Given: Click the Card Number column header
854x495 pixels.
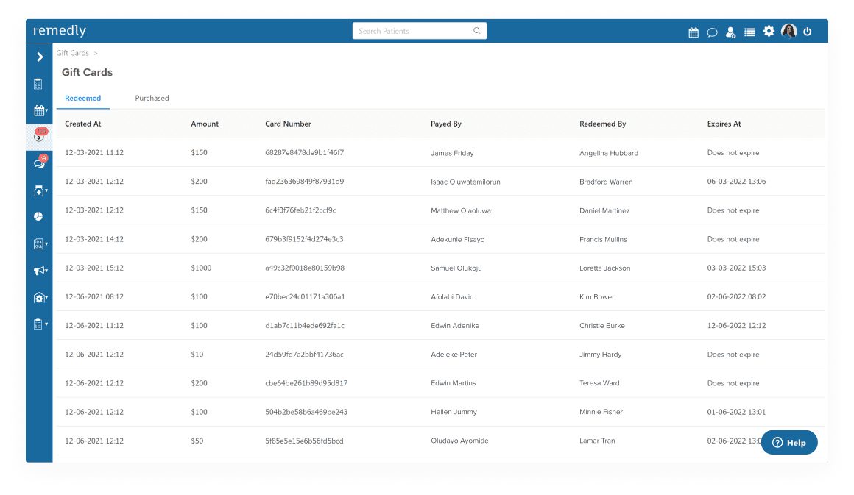Looking at the screenshot, I should 288,124.
